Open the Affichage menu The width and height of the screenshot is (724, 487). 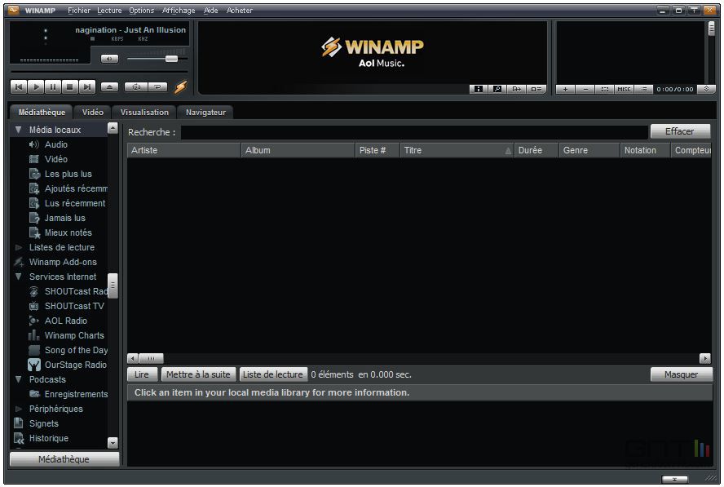tap(179, 10)
